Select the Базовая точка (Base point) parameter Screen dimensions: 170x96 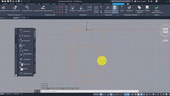(26, 74)
